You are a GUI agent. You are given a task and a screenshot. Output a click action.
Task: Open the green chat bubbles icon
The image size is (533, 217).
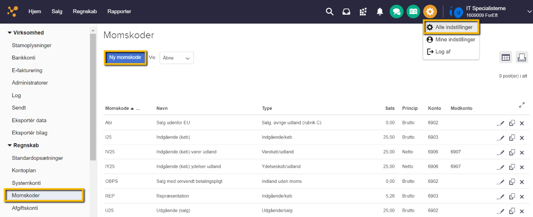point(396,11)
